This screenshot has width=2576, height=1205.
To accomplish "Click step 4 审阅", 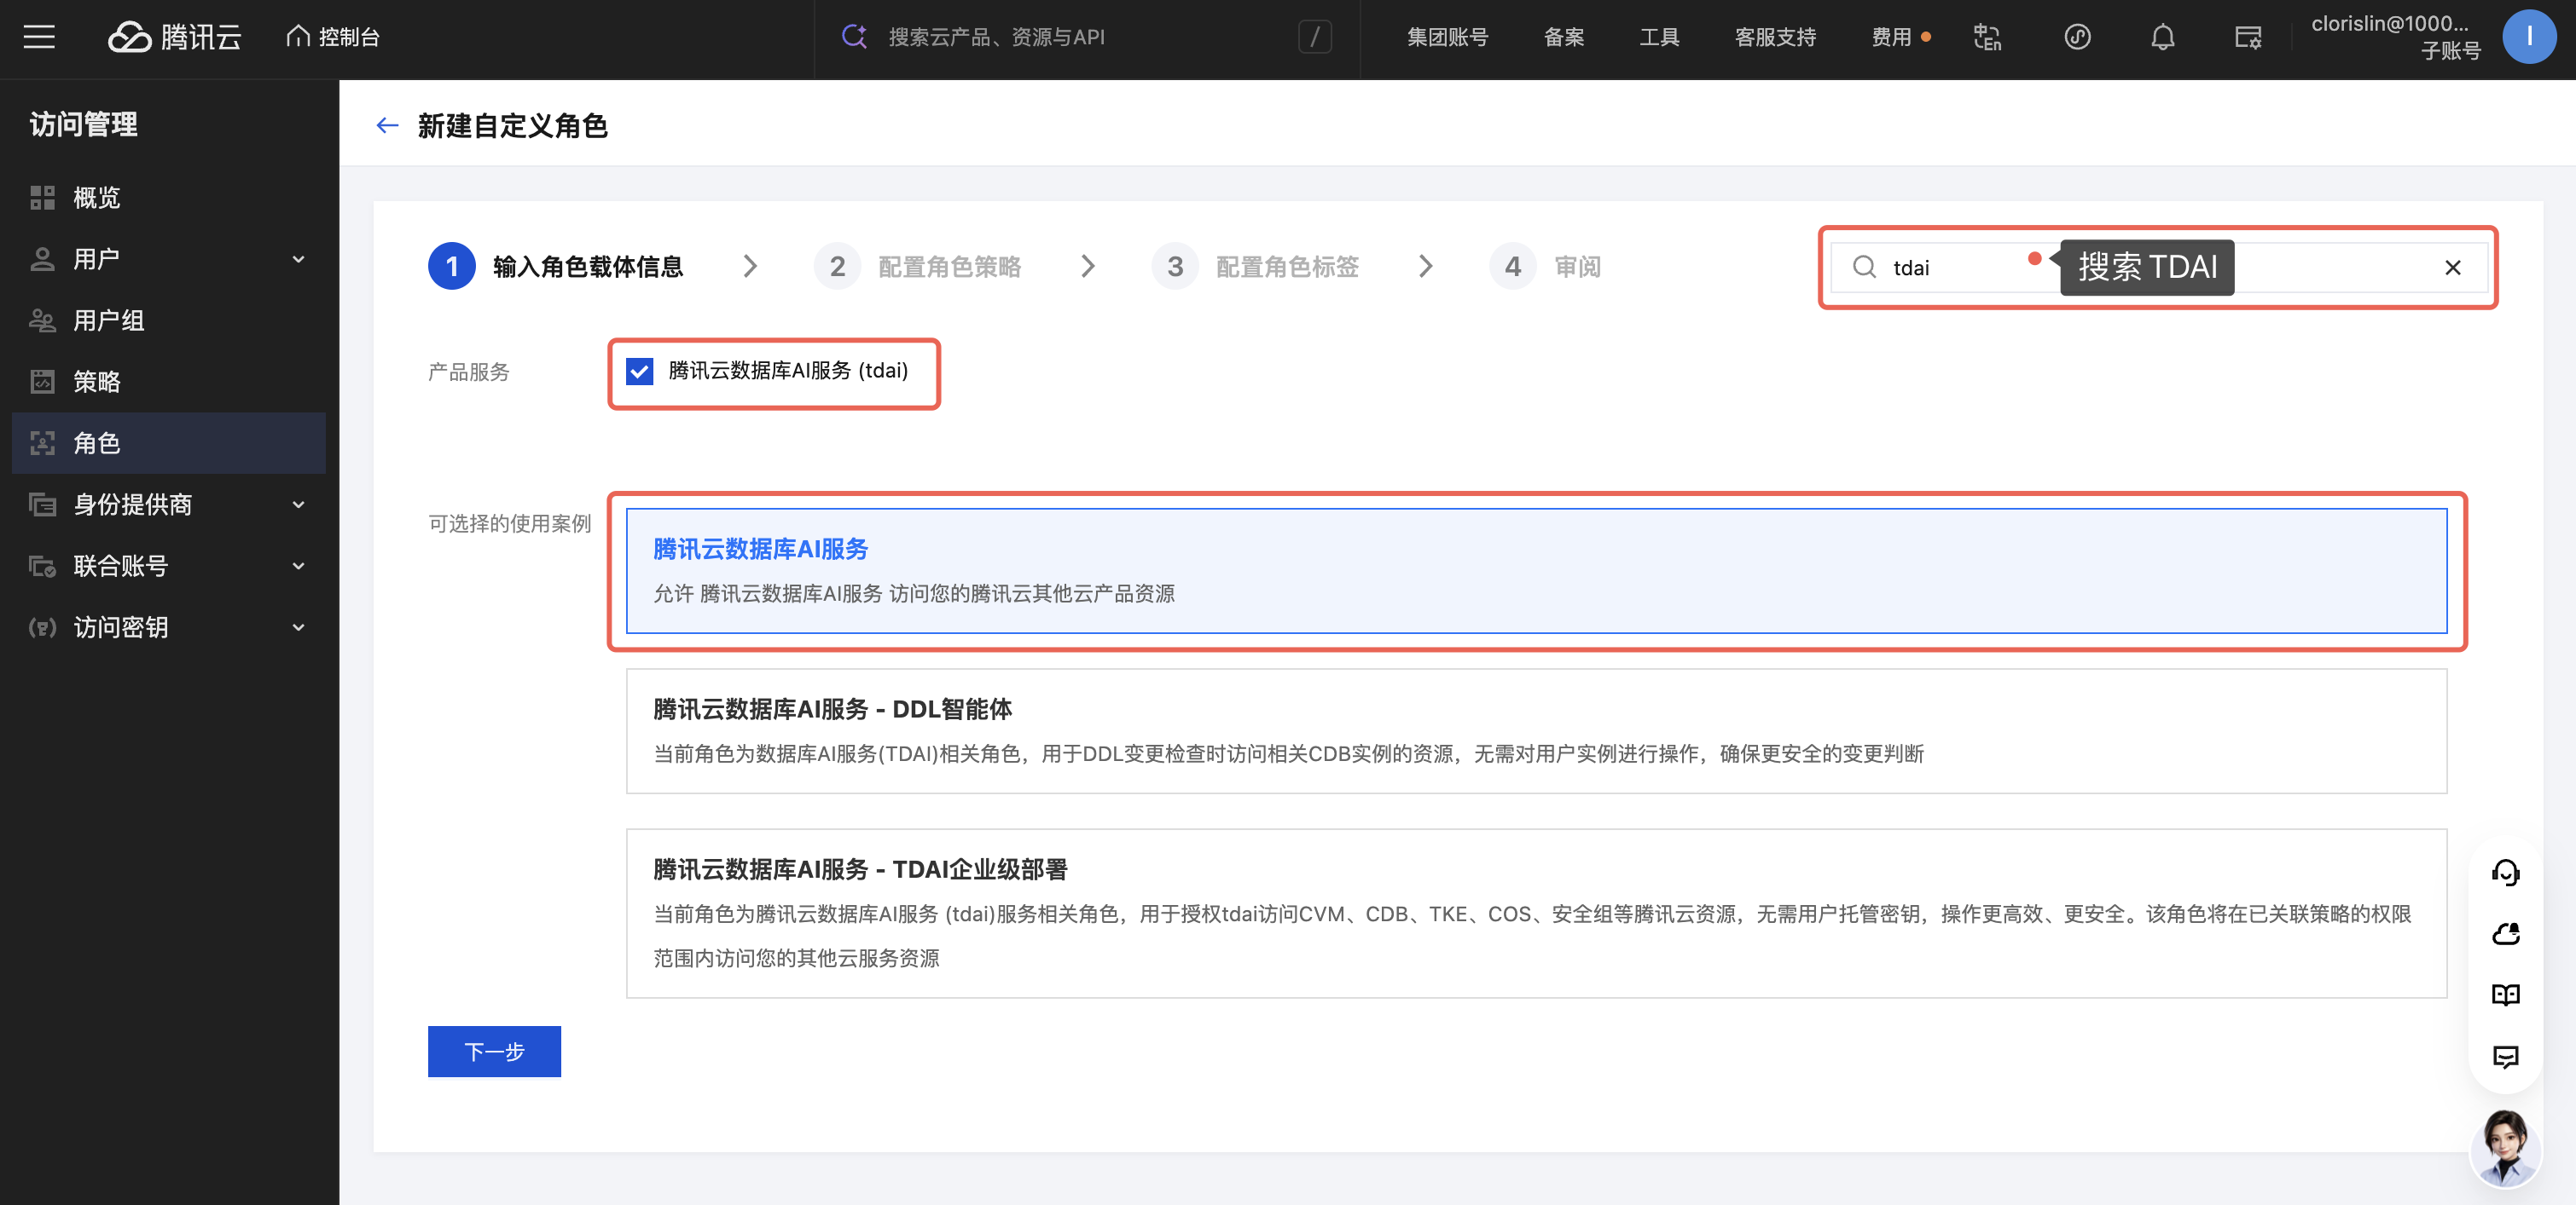I will coord(1545,266).
